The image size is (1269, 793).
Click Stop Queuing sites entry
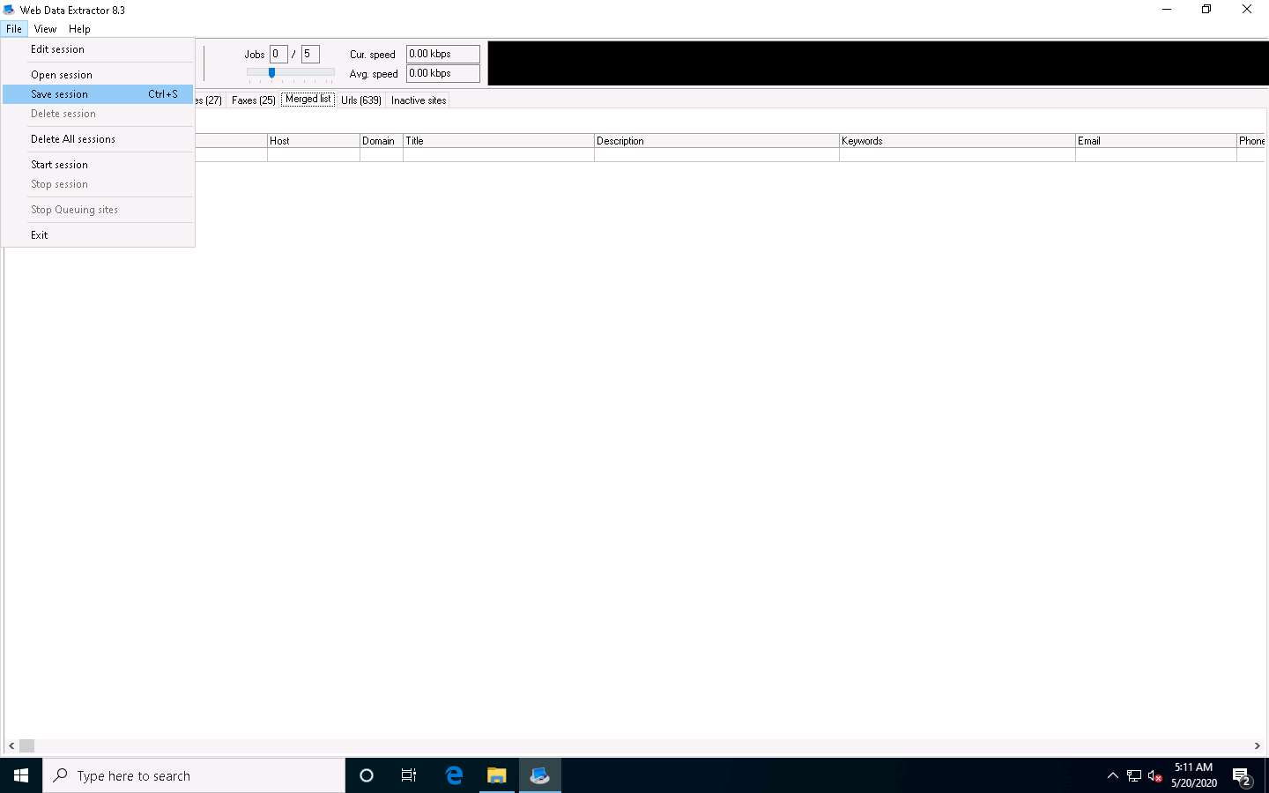coord(98,210)
